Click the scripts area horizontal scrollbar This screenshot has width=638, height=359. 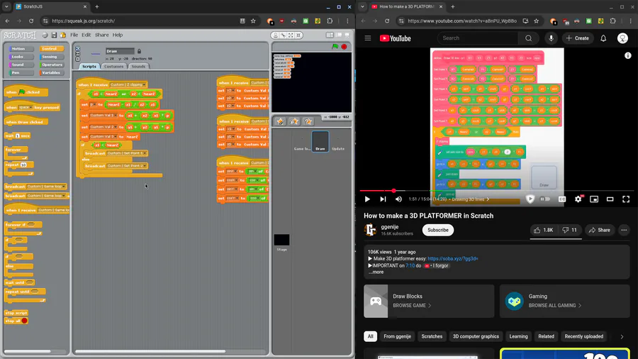coord(150,351)
